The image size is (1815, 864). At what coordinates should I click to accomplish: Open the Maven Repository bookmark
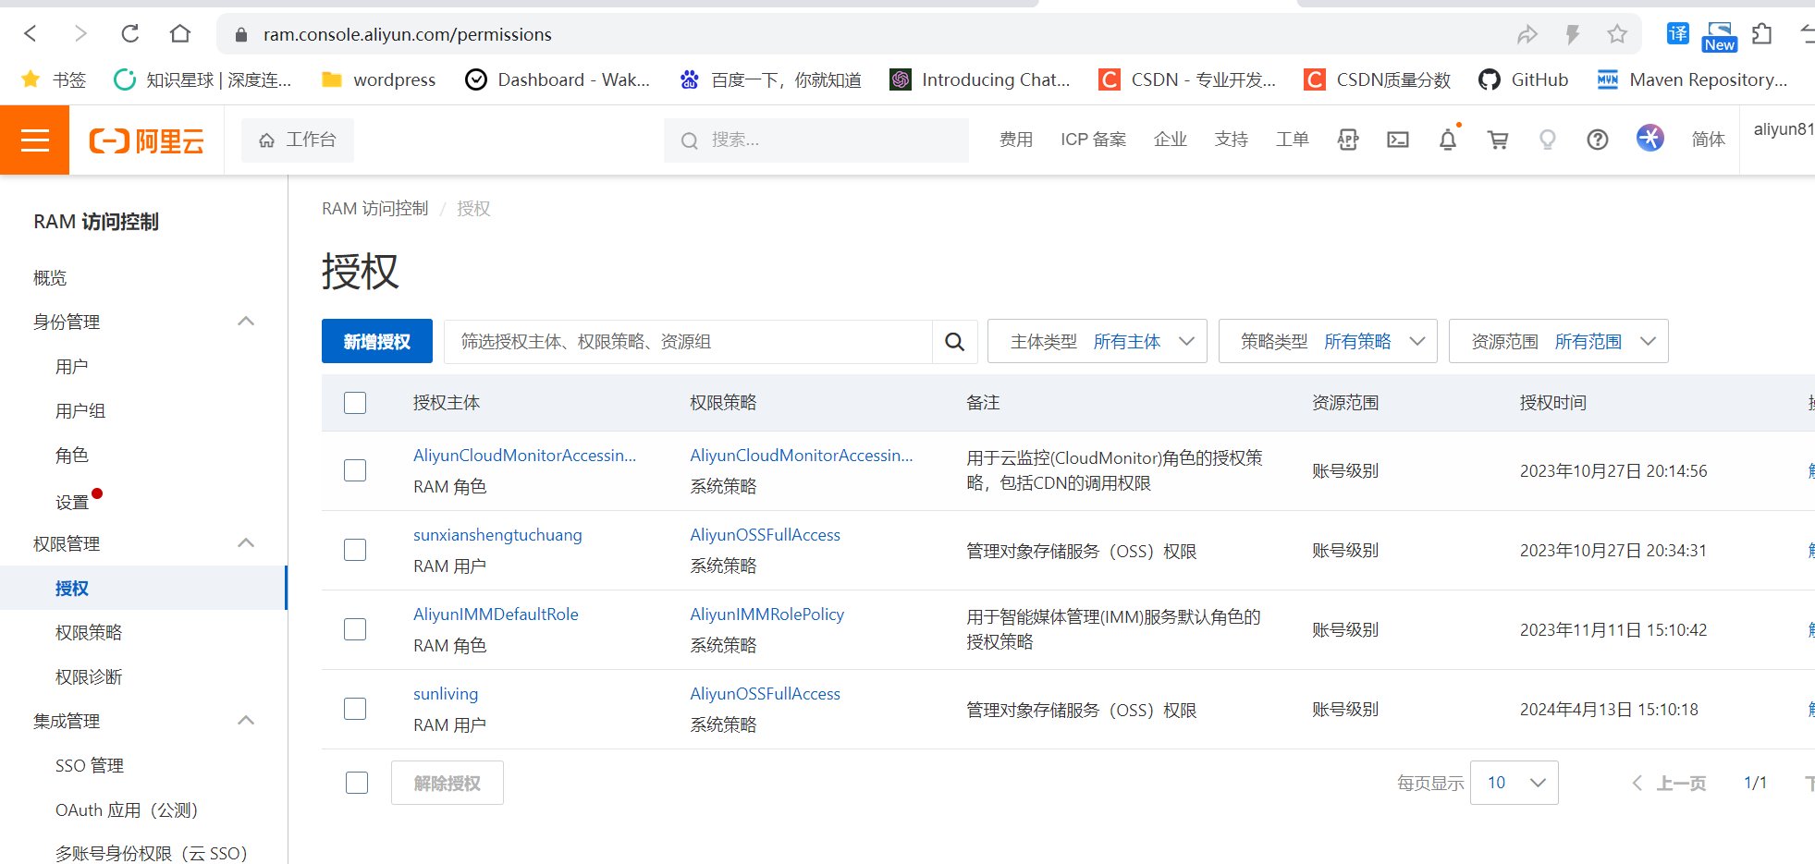[1692, 80]
